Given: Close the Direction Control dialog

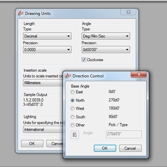Looking at the screenshot, I should tap(139, 74).
